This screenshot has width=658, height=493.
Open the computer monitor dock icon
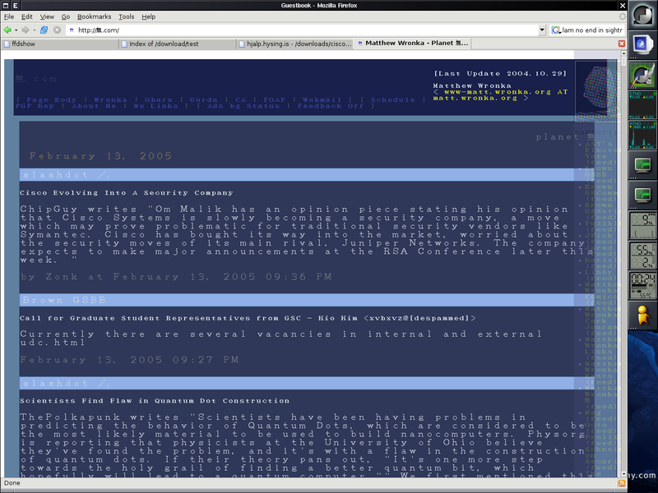click(x=642, y=45)
